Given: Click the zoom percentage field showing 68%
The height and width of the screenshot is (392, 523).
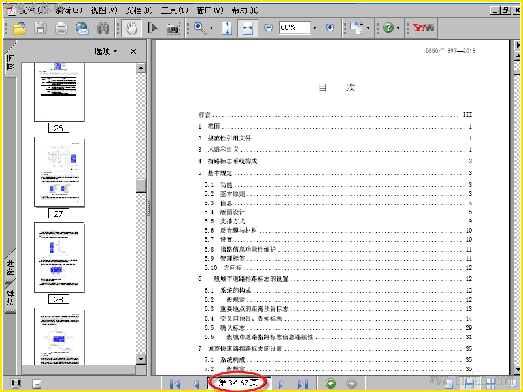Looking at the screenshot, I should coord(295,27).
